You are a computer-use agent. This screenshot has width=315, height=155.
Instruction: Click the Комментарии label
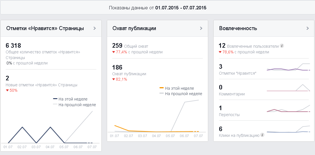(232, 94)
